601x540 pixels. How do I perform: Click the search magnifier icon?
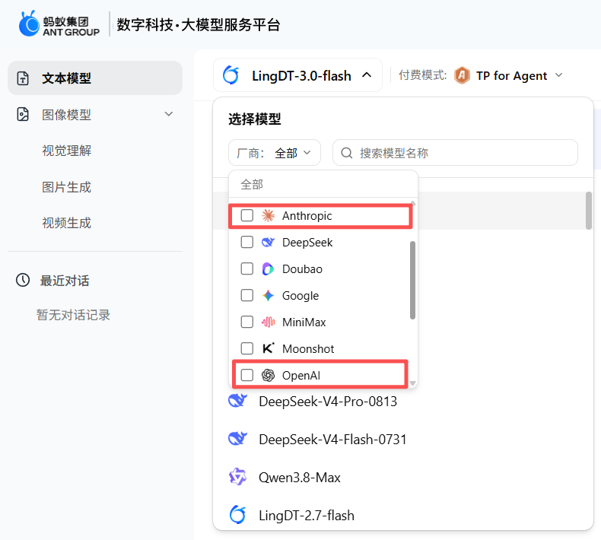point(346,153)
